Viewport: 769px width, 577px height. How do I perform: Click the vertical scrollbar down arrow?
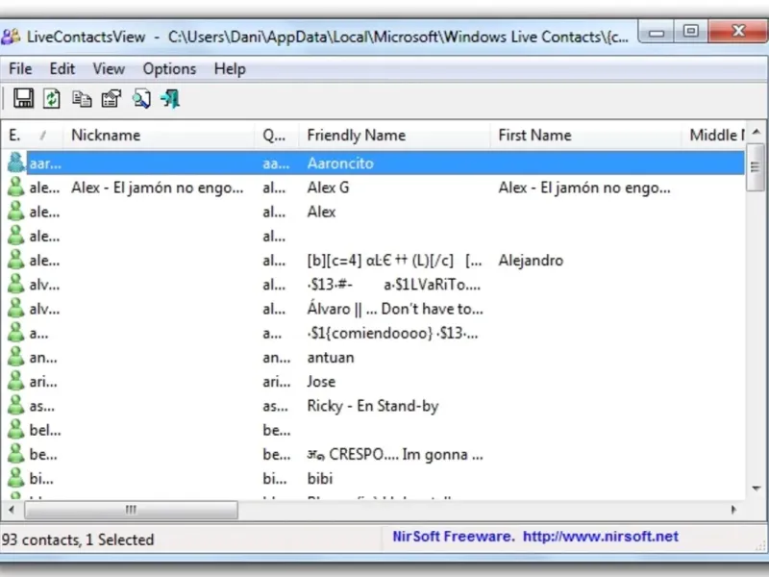(x=757, y=489)
